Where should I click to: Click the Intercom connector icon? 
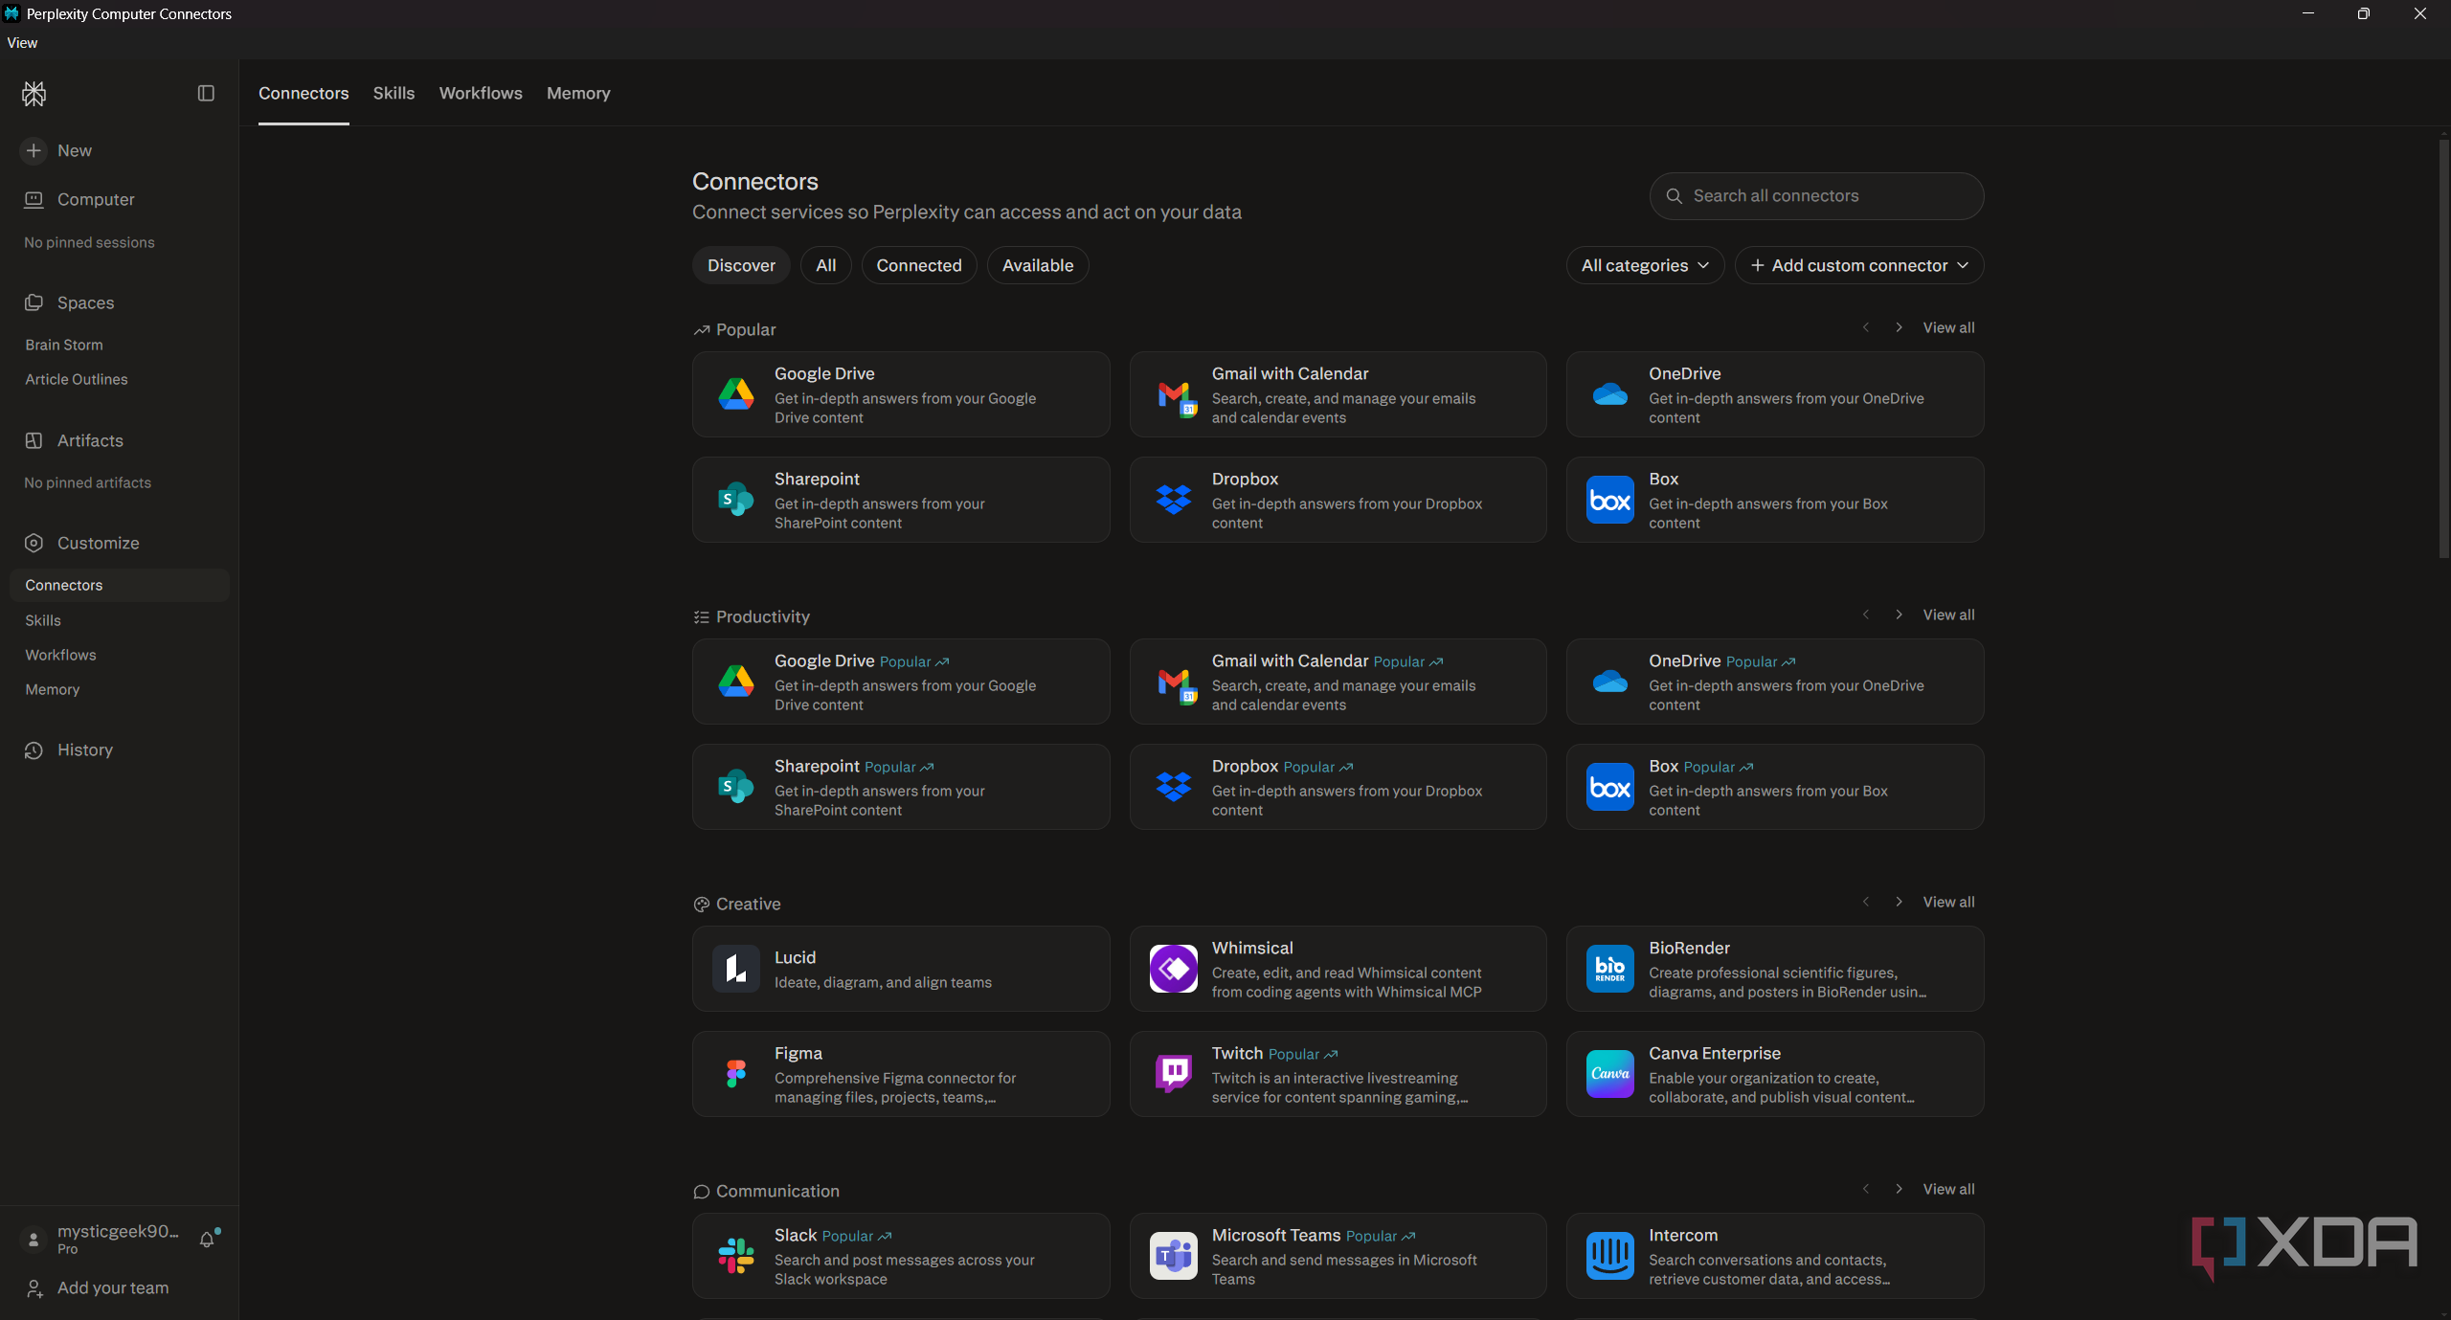click(1609, 1256)
